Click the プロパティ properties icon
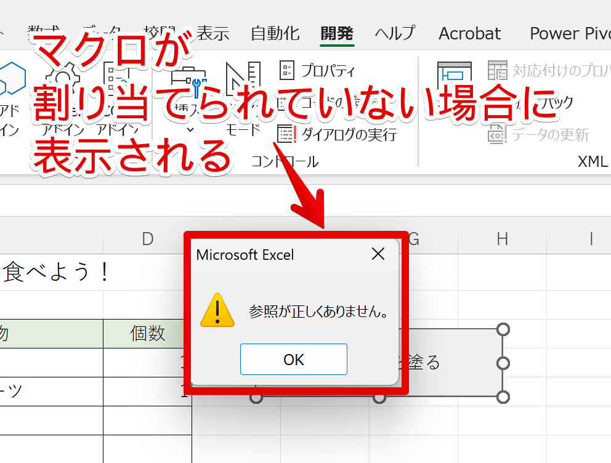This screenshot has width=611, height=463. (x=287, y=70)
